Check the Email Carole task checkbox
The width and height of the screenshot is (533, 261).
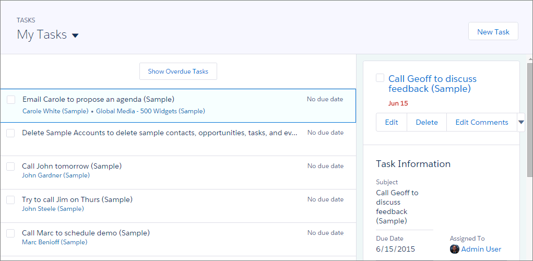11,100
